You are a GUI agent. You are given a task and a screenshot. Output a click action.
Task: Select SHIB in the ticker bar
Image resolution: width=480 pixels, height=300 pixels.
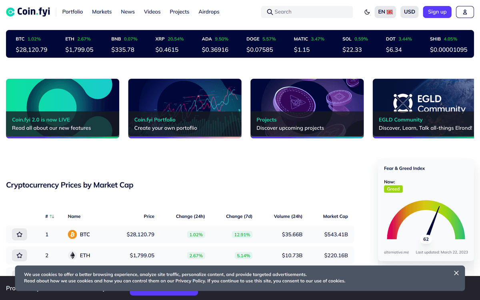(449, 44)
